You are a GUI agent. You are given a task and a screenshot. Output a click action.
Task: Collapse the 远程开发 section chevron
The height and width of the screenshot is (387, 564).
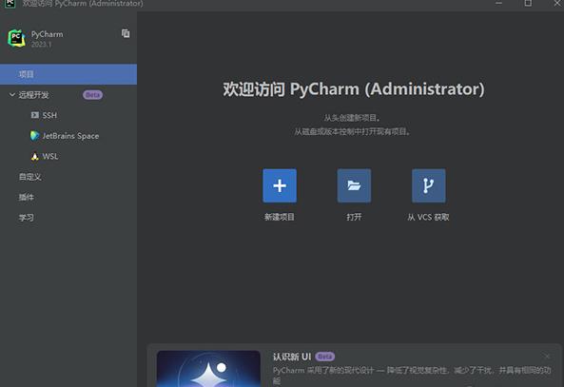pos(11,94)
